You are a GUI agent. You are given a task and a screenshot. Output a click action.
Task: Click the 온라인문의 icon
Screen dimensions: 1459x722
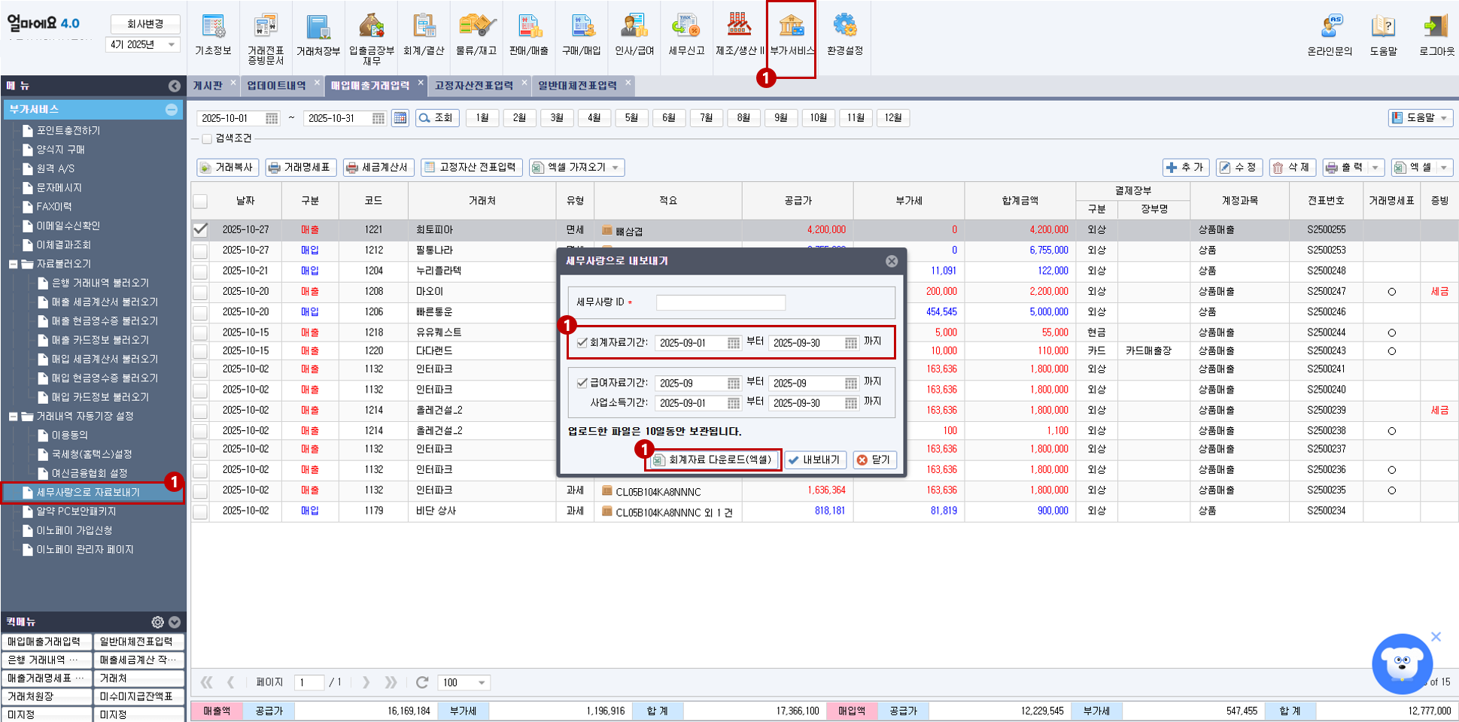point(1330,32)
